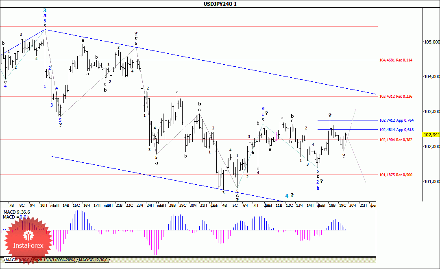
Task: Click the yellow current price tag 102,341
Action: coord(431,135)
